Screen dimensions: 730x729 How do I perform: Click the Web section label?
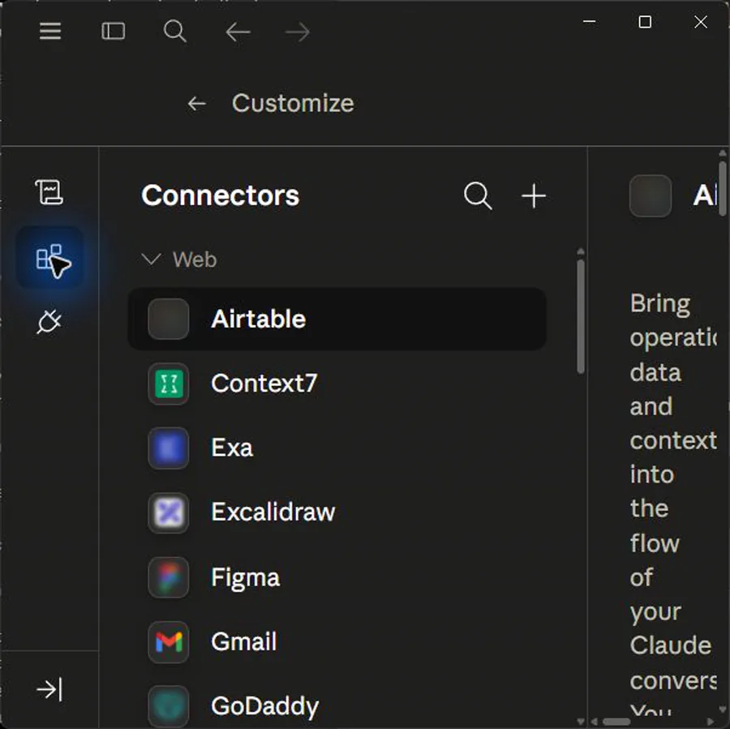tap(195, 259)
